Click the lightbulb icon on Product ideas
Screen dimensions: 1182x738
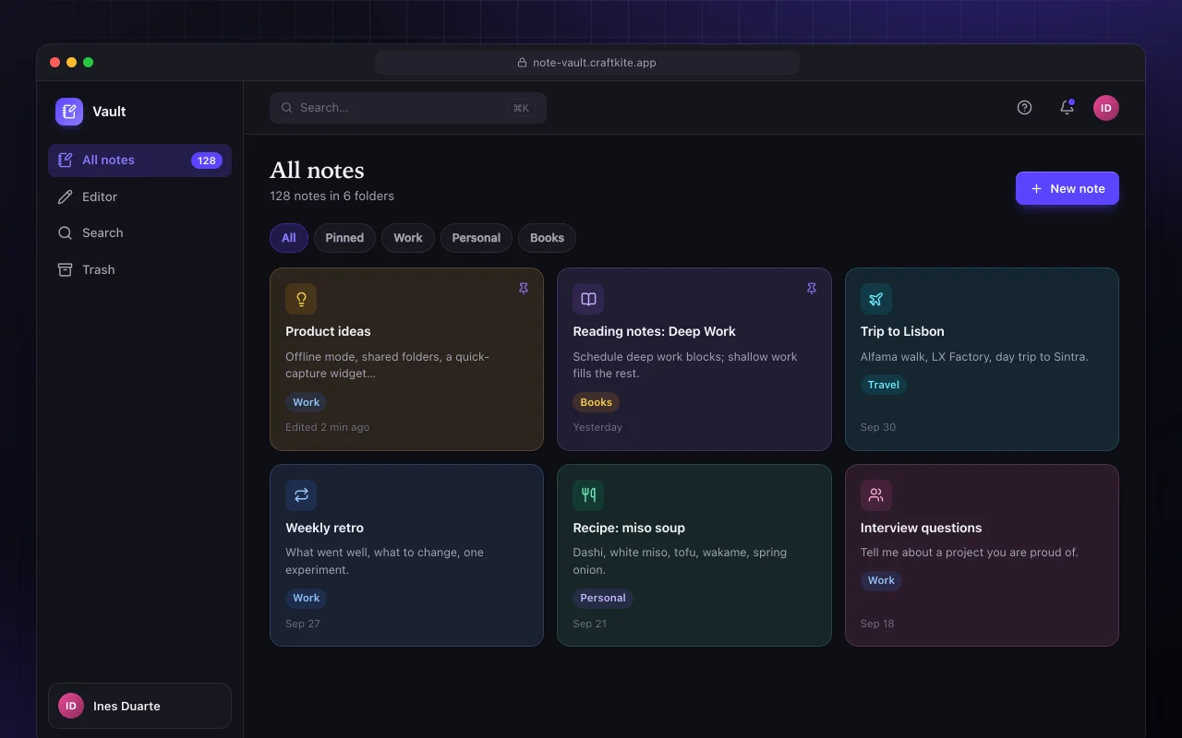301,299
